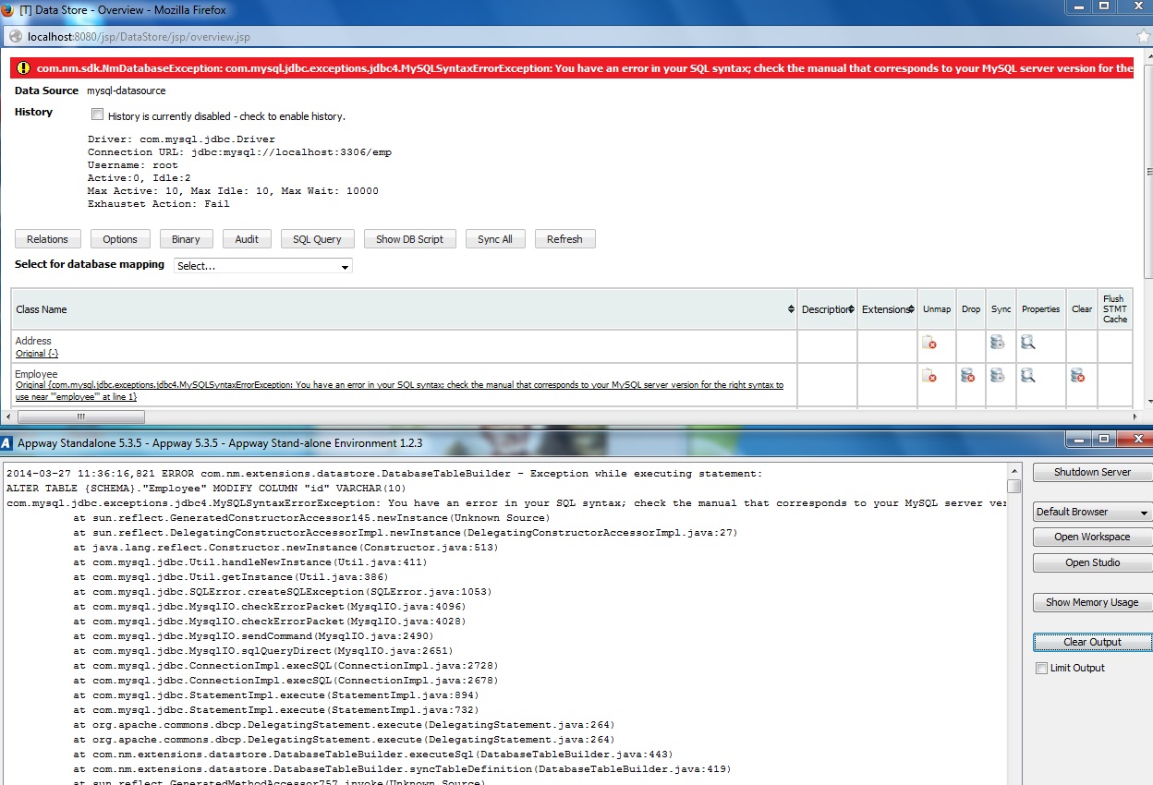Click the Appway console vertical scrollbar
The height and width of the screenshot is (785, 1153).
[1013, 486]
